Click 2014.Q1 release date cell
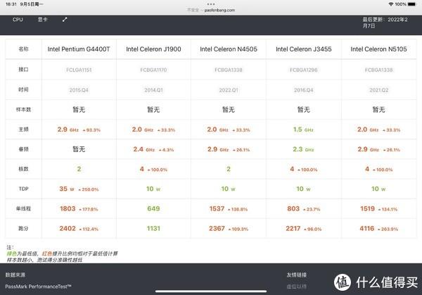Viewport: 422px width, 295px height. (x=153, y=90)
